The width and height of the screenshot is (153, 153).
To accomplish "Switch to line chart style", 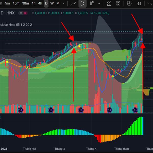I will [x=73, y=4].
